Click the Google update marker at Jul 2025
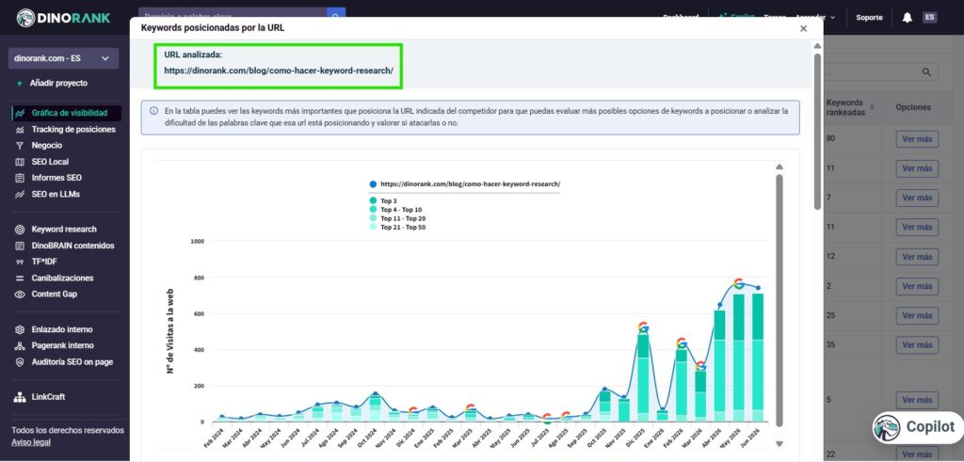964x462 pixels. pos(547,418)
